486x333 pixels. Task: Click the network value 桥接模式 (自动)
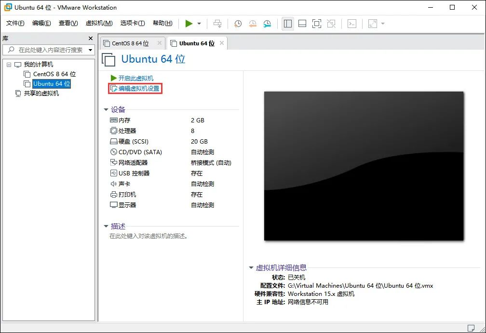[x=211, y=162]
